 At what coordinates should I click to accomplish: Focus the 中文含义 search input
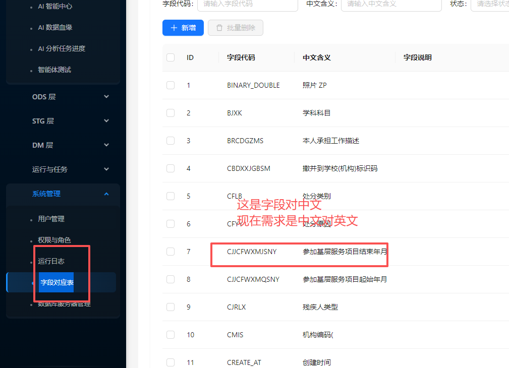[x=391, y=4]
